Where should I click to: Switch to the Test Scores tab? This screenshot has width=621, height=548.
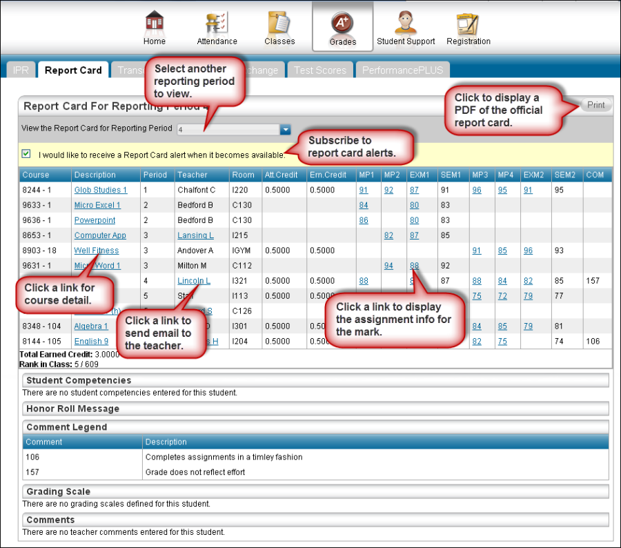coord(320,70)
